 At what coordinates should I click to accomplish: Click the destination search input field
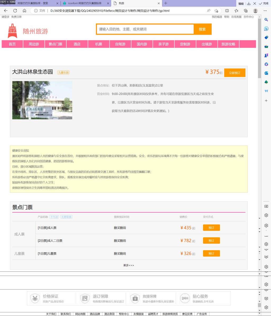pyautogui.click(x=145, y=29)
